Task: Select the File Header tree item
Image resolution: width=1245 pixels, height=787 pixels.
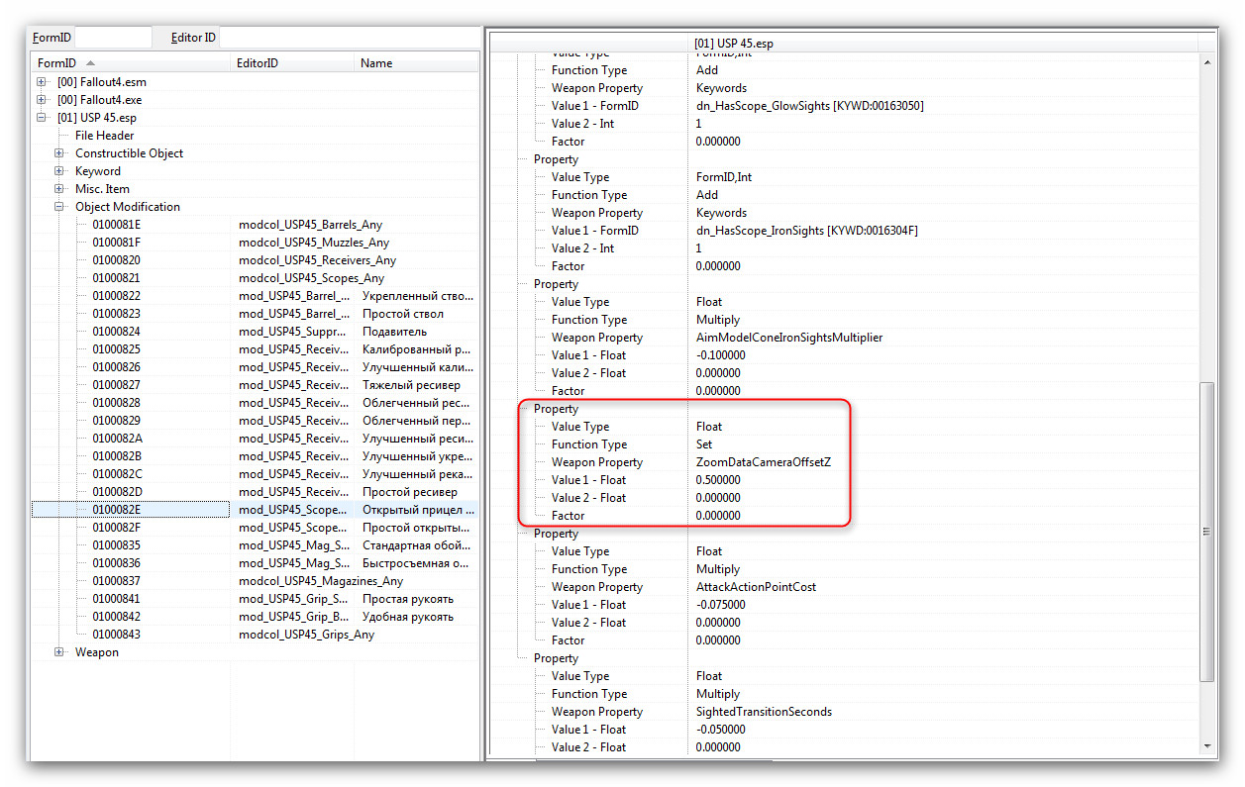Action: click(x=104, y=136)
